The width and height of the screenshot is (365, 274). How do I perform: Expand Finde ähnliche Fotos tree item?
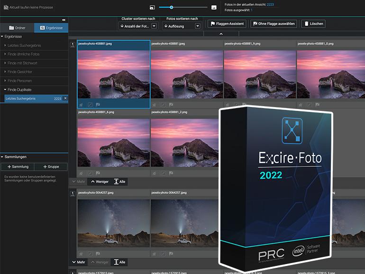(x=5, y=54)
